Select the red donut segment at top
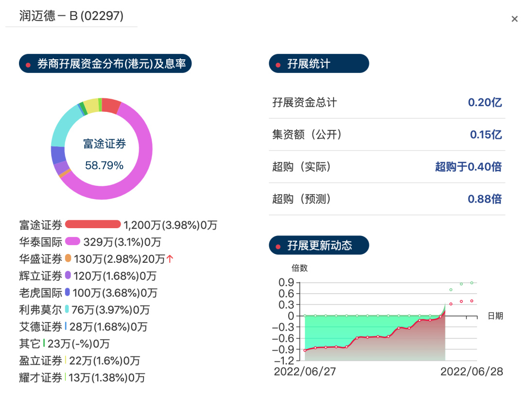 pyautogui.click(x=111, y=105)
